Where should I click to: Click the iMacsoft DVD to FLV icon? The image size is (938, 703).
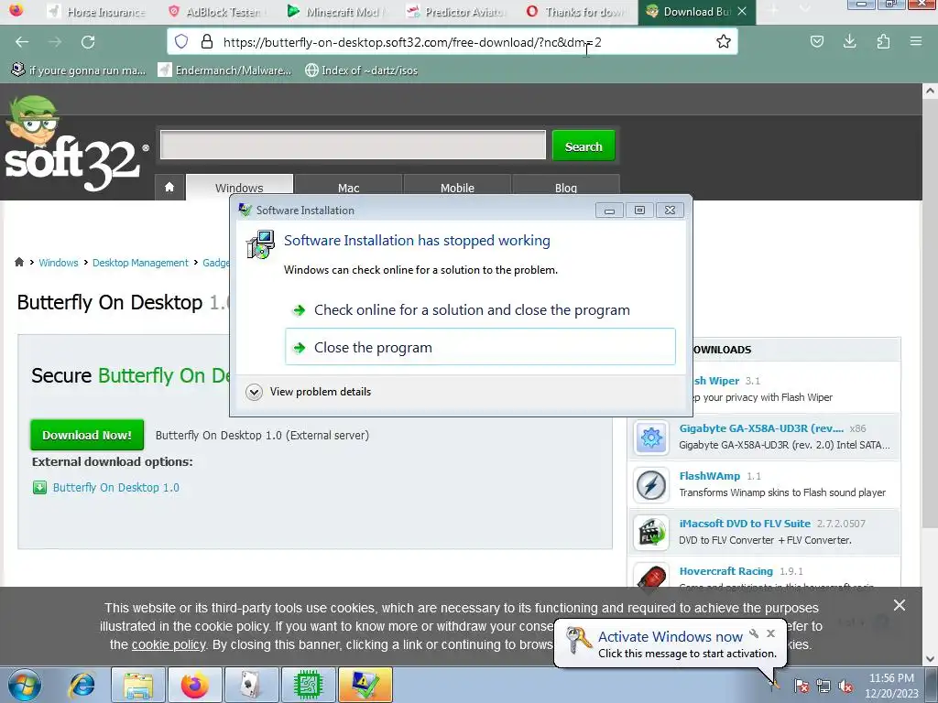pos(651,532)
